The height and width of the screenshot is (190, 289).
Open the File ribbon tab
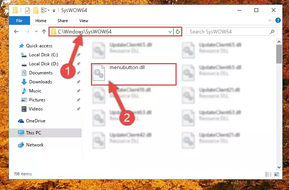pyautogui.click(x=19, y=21)
